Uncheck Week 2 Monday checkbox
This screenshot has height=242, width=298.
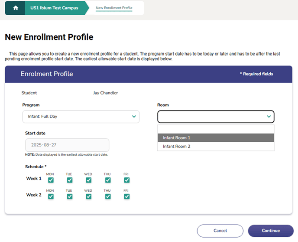tap(51, 196)
